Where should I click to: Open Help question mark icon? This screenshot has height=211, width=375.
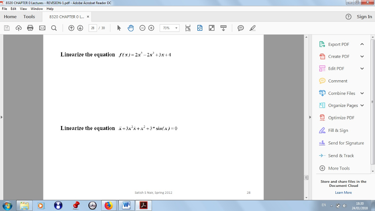(349, 17)
